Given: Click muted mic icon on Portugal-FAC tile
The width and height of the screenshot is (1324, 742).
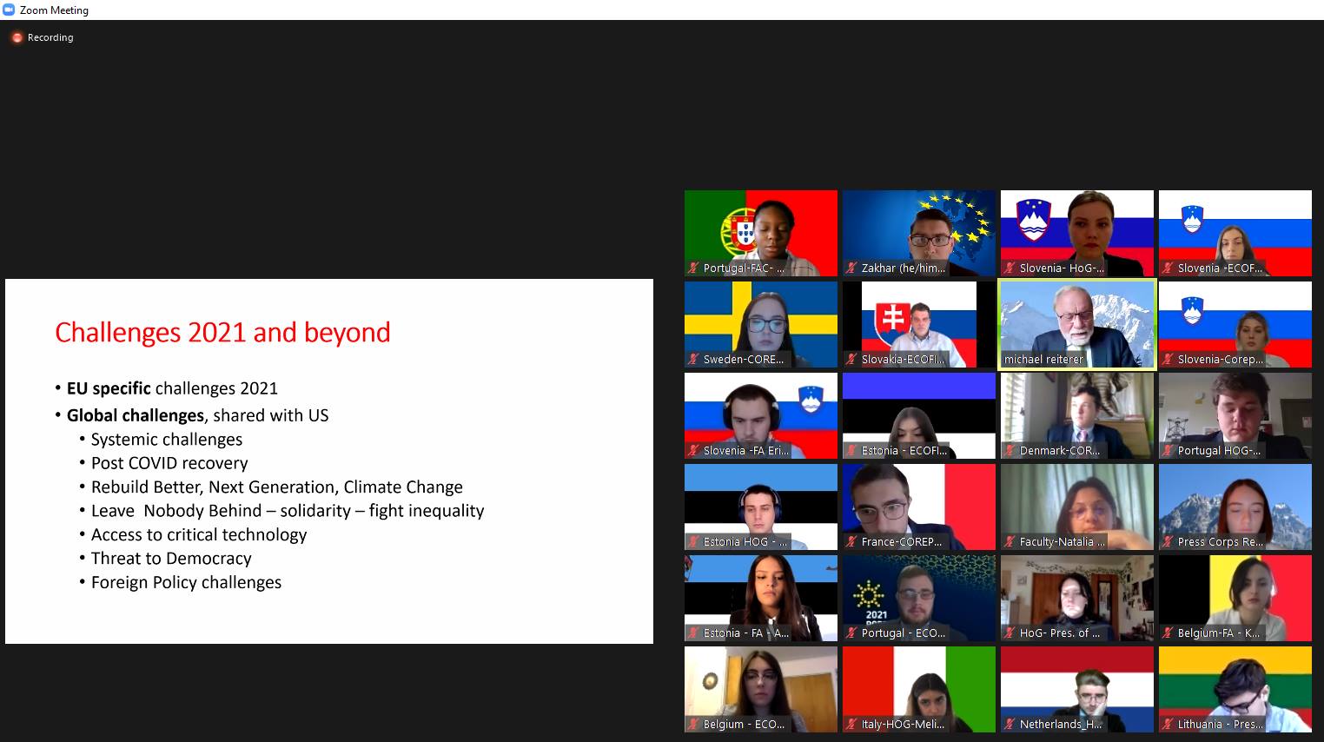Looking at the screenshot, I should 693,268.
